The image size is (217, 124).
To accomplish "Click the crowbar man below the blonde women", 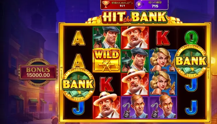I will pyautogui.click(x=163, y=107).
